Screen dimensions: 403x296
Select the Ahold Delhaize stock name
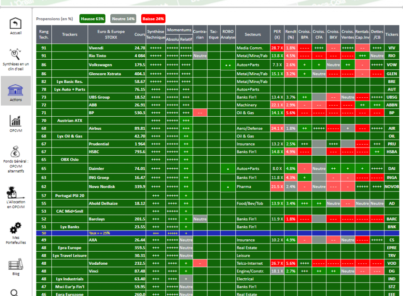104,203
